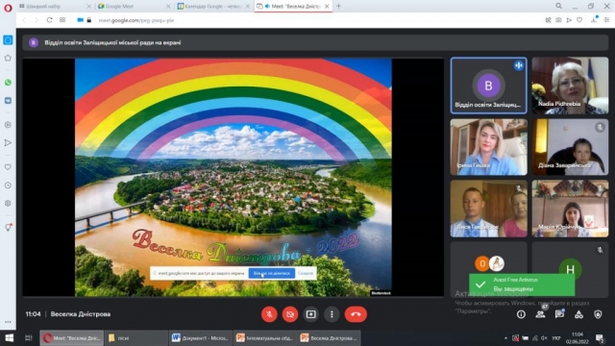Click the blue stop sharing button in the banner
The width and height of the screenshot is (615, 346).
point(271,273)
